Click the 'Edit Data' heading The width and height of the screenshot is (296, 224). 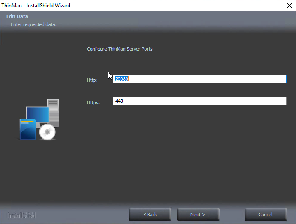tap(17, 16)
